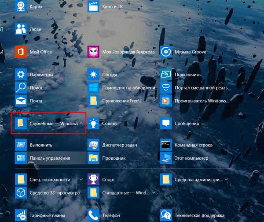Launch Помощник по обновлению Windows icon
Image resolution: width=264 pixels, height=222 pixels.
coord(93,88)
